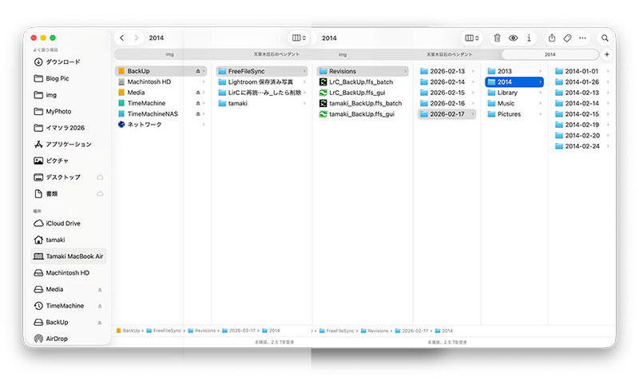639x385 pixels.
Task: Open the Tags icon in toolbar
Action: (567, 38)
